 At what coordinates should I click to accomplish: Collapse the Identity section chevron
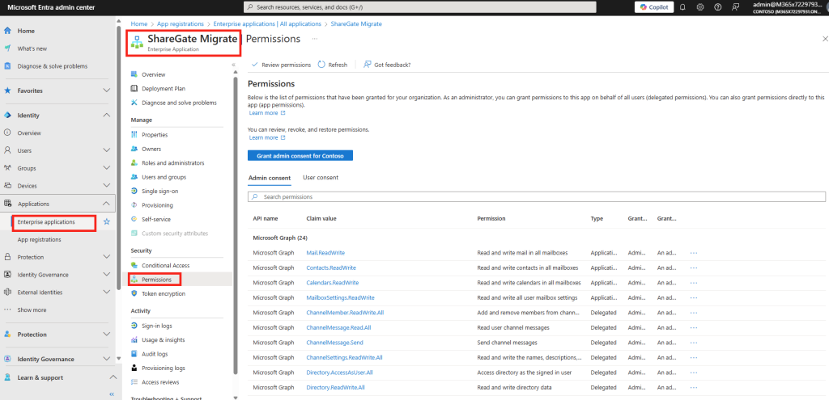(106, 115)
